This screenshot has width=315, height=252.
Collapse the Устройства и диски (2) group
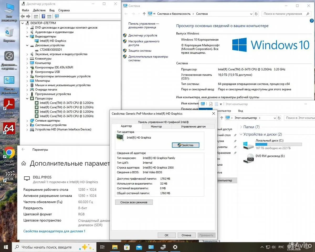pos(241,134)
